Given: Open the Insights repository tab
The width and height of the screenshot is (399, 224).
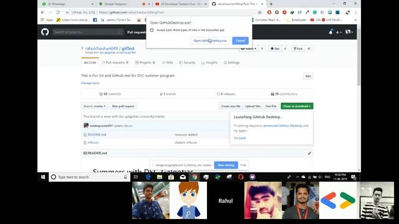Looking at the screenshot, I should coord(209,62).
